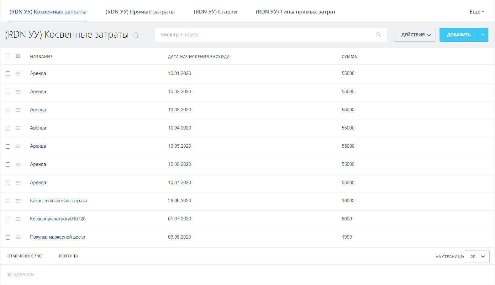This screenshot has height=285, width=495.
Task: Check the box for Аренда dated 10.03.2020
Action: (8, 110)
